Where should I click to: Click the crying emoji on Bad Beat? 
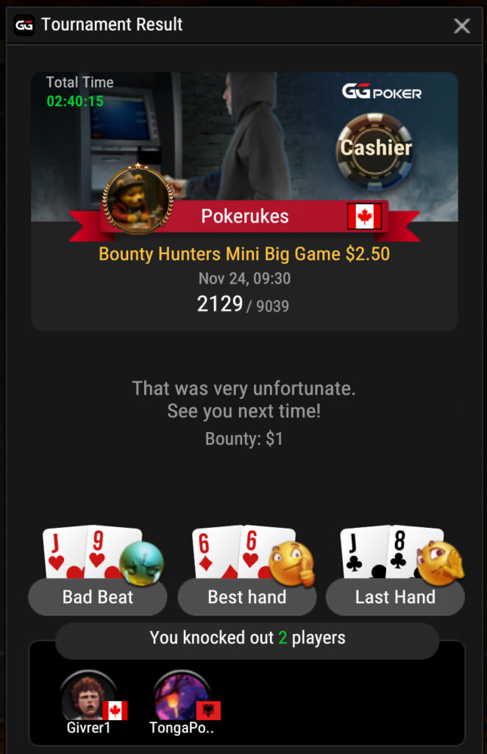pyautogui.click(x=141, y=563)
